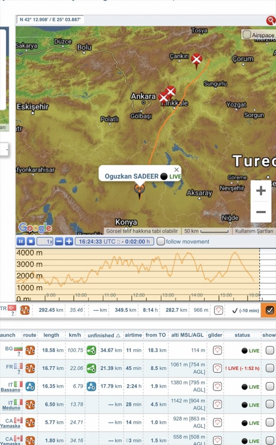276x445 pixels.
Task: Click the pilot marker near Konya
Action: tap(139, 190)
